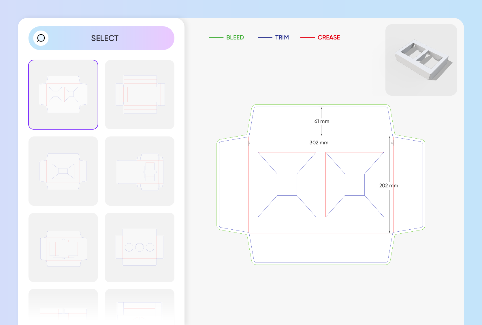Choose the three-circle cutout template
The height and width of the screenshot is (325, 482).
tap(140, 247)
